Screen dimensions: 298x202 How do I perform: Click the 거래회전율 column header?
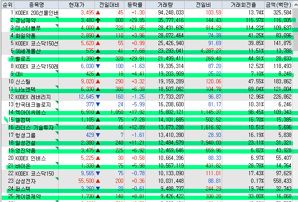[243, 5]
